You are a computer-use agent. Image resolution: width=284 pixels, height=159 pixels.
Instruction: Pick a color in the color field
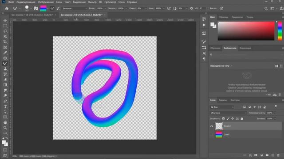(246, 31)
